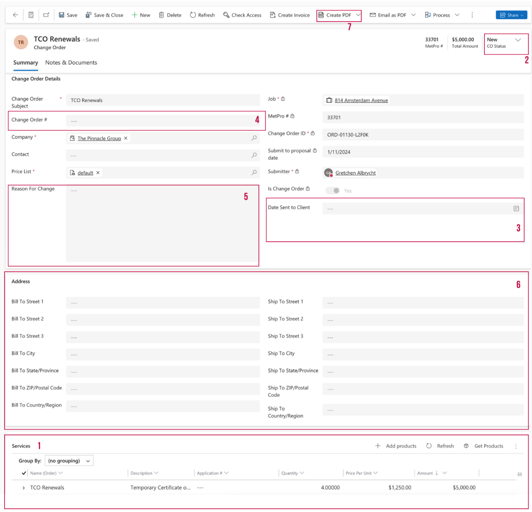
Task: Select the Summary tab
Action: click(26, 62)
